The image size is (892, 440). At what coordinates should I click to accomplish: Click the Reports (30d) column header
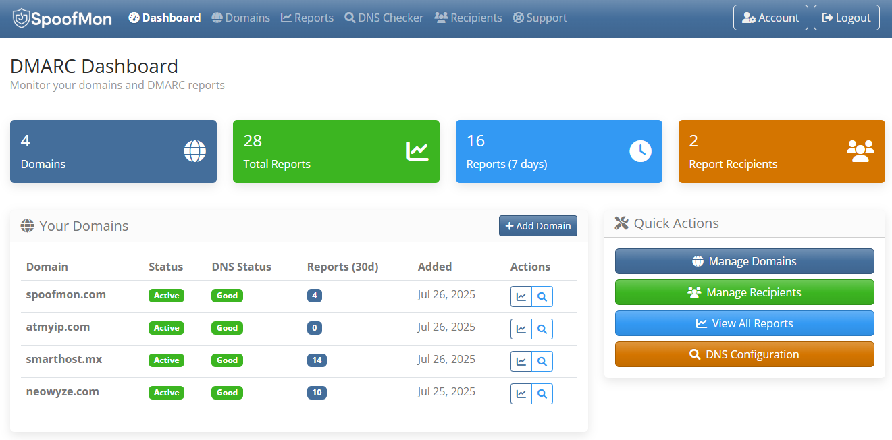pos(343,267)
